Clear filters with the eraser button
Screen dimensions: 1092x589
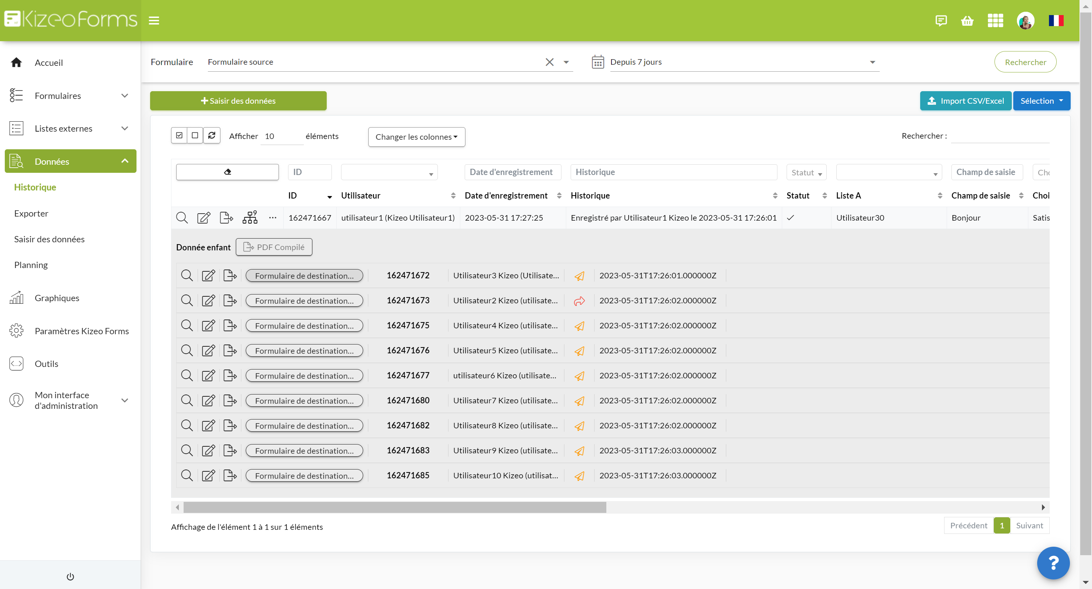[x=227, y=172]
